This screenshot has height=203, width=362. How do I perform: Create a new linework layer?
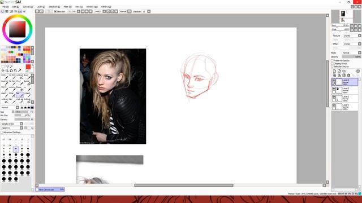point(339,71)
